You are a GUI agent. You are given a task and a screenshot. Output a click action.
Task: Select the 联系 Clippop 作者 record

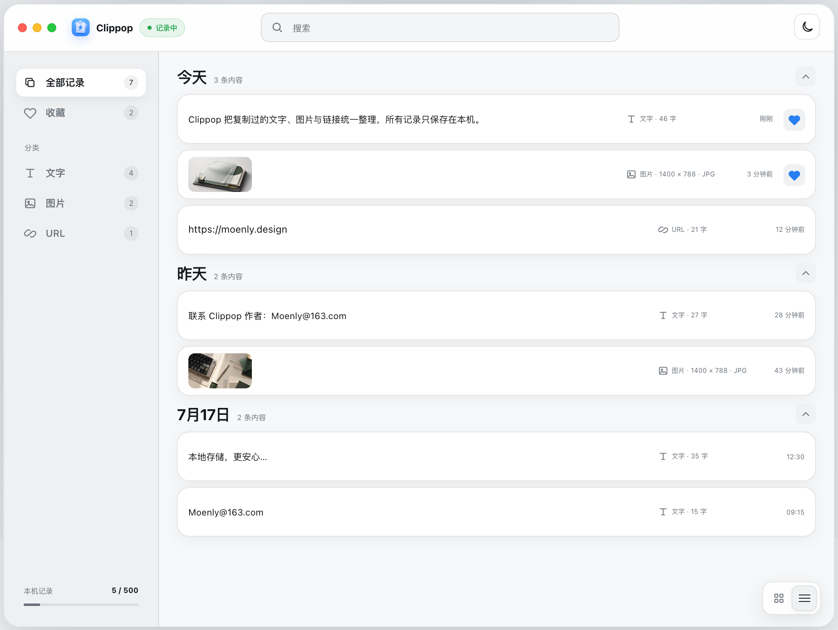tap(496, 315)
